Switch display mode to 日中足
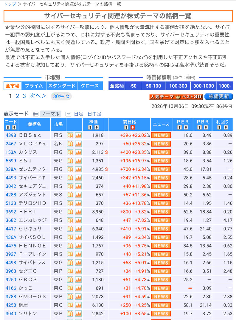 point(94,114)
